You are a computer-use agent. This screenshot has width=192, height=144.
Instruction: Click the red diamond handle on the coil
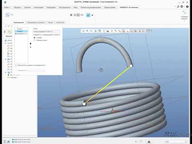[x=113, y=111]
